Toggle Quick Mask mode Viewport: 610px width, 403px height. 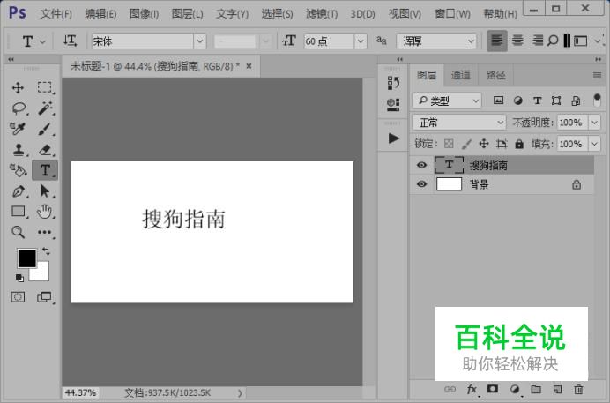(18, 297)
